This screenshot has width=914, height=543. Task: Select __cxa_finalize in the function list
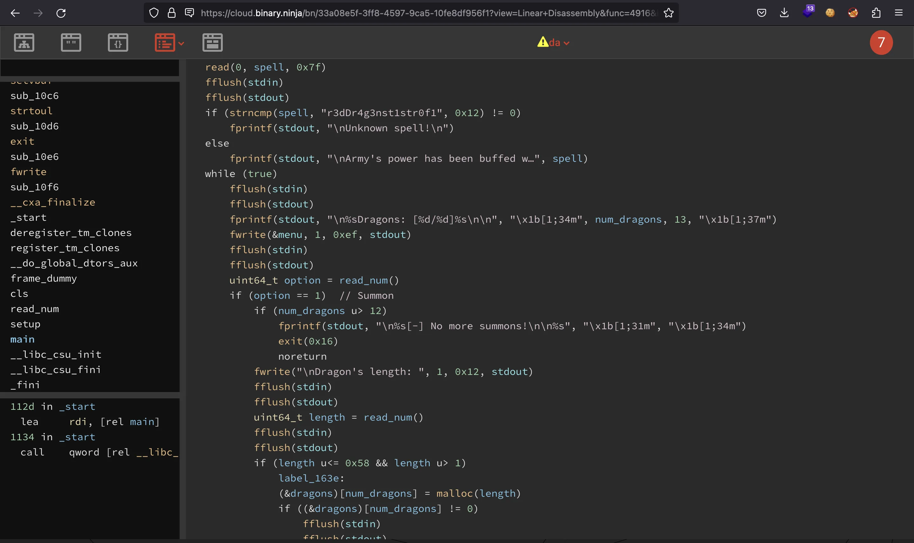(x=53, y=202)
